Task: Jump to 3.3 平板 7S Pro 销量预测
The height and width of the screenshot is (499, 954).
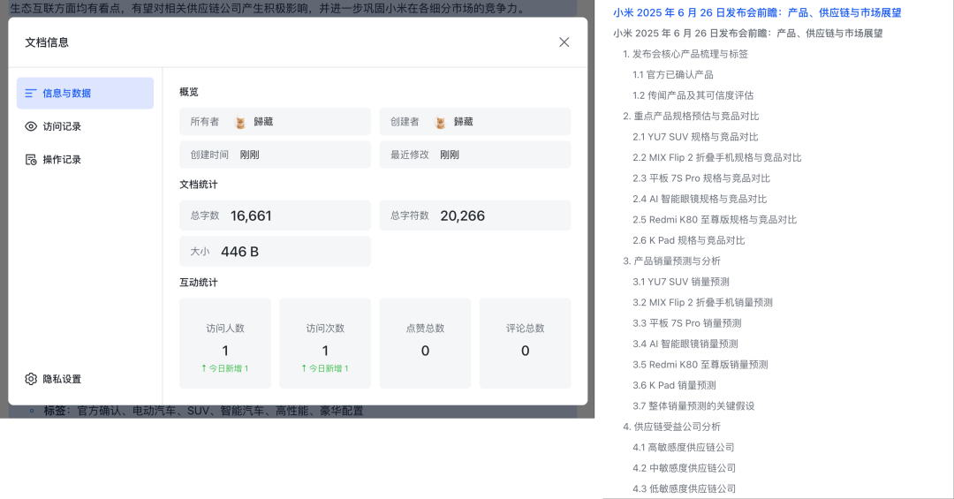Action: tap(687, 323)
